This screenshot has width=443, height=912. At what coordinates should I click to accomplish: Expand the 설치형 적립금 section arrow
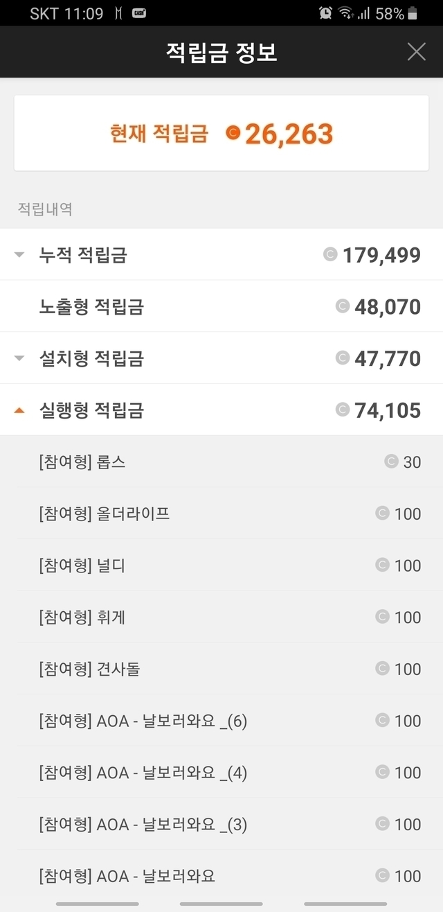click(19, 358)
